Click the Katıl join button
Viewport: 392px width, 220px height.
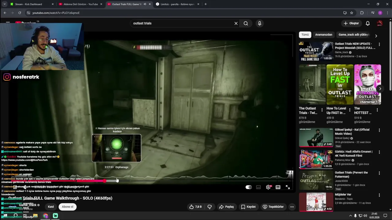pyautogui.click(x=51, y=207)
